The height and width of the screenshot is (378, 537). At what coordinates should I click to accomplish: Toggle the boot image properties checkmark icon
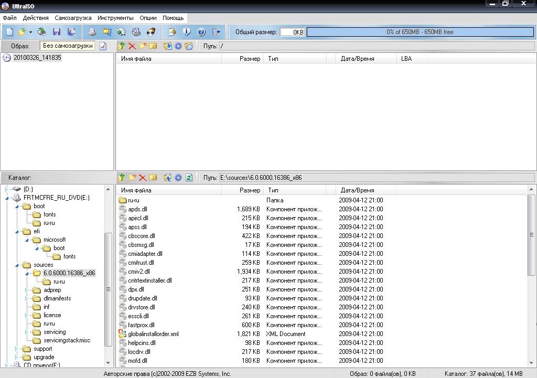pyautogui.click(x=103, y=46)
